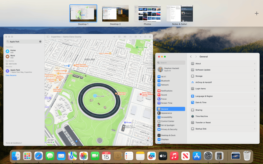Switch to the Notes & Safari space
The width and height of the screenshot is (263, 164).
coord(180,13)
